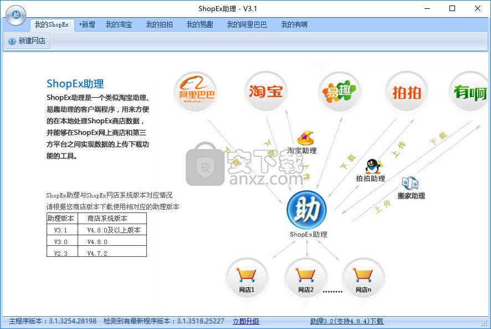Maximize the ShopEx助理 window
Viewport: 491px width, 329px height.
point(452,8)
